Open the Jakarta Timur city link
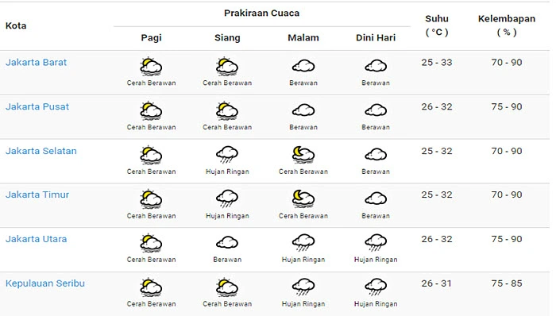556x316 pixels. 37,195
